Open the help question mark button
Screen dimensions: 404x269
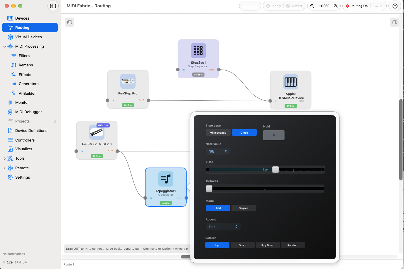pyautogui.click(x=395, y=6)
